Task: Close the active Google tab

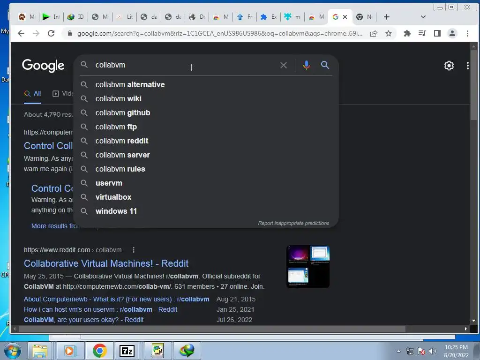Action: (345, 17)
